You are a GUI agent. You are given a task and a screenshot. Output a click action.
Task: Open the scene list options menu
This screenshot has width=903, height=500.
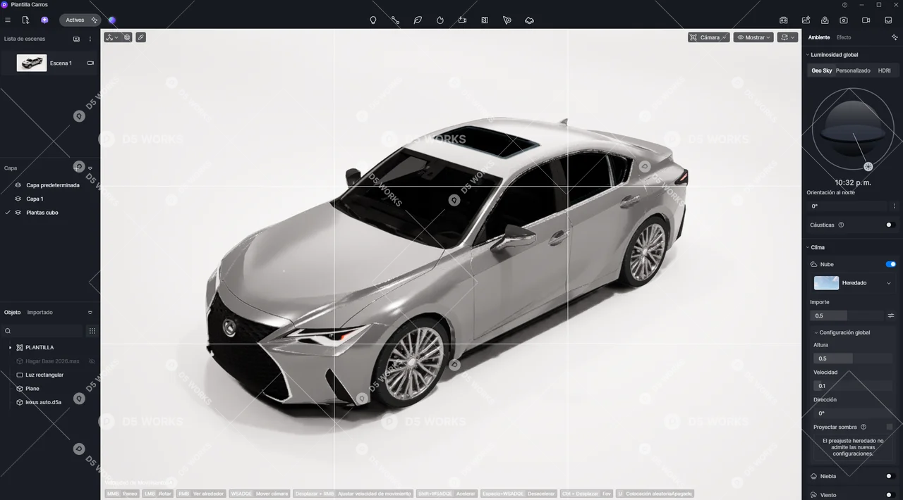[x=90, y=39]
